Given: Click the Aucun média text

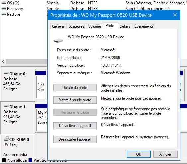Looking at the screenshot, I should pos(15,155).
